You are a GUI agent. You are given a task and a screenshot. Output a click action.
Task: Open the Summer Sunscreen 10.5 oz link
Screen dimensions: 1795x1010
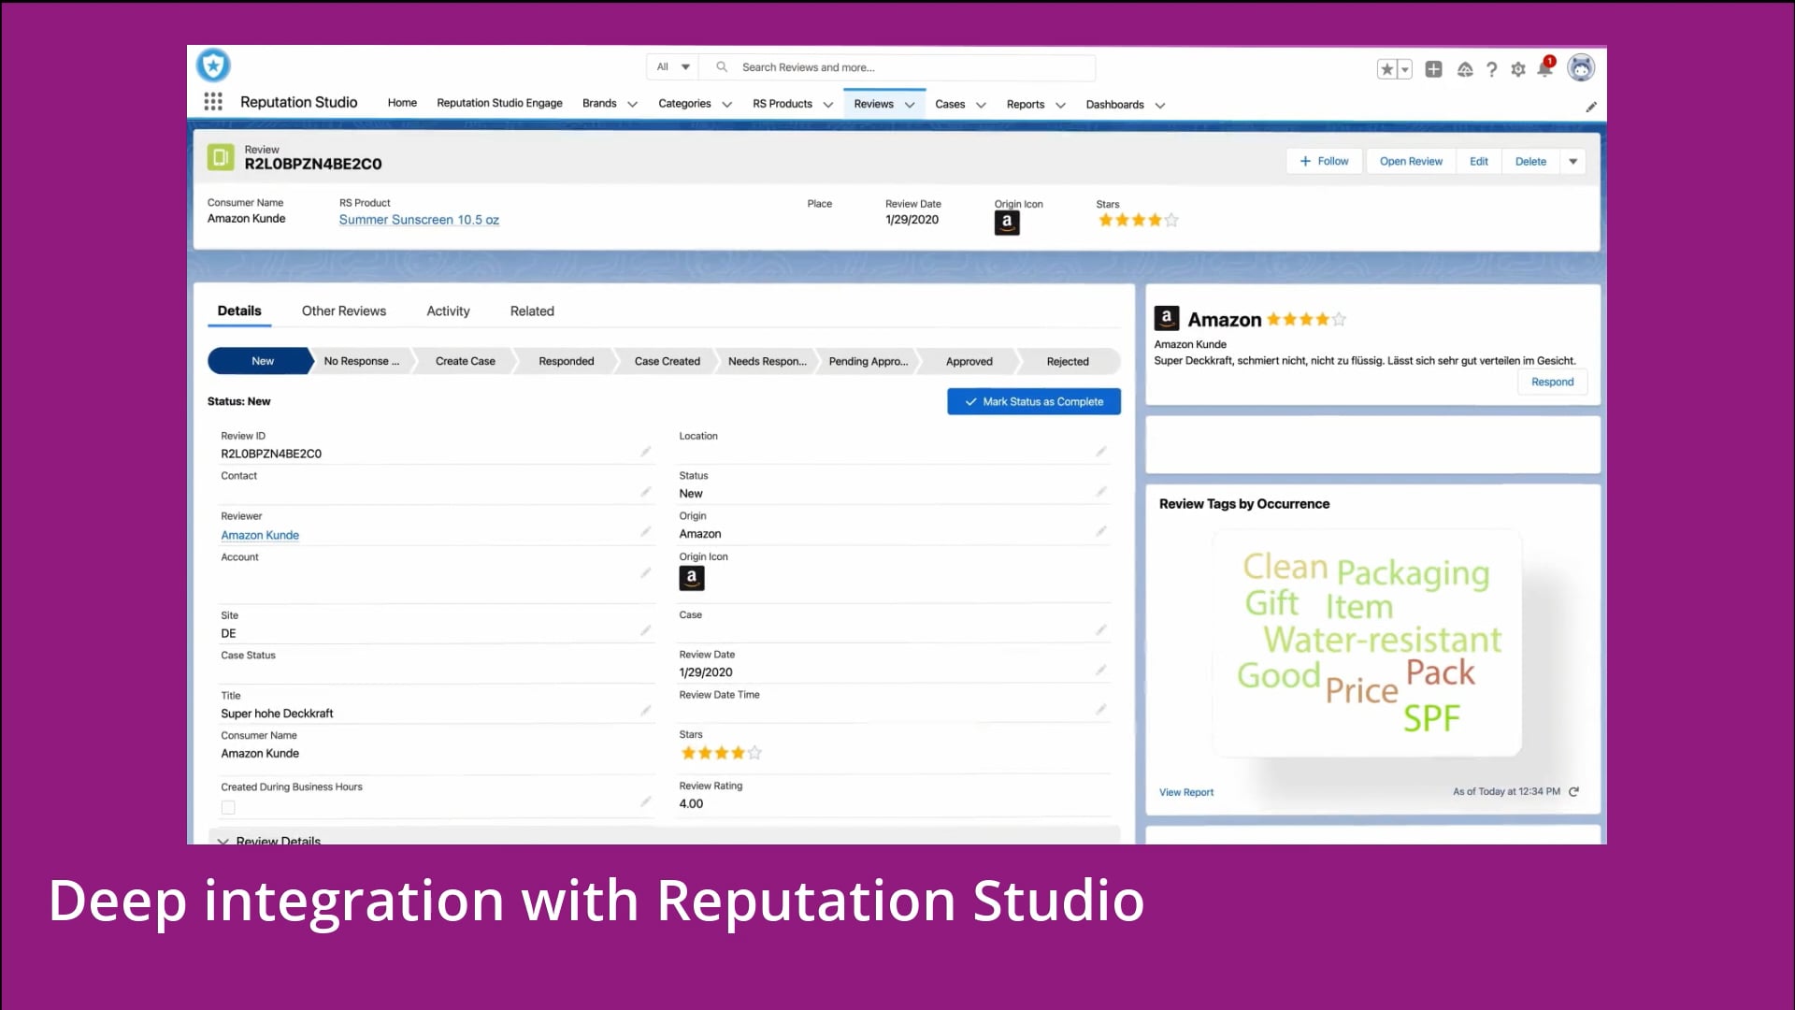point(419,220)
